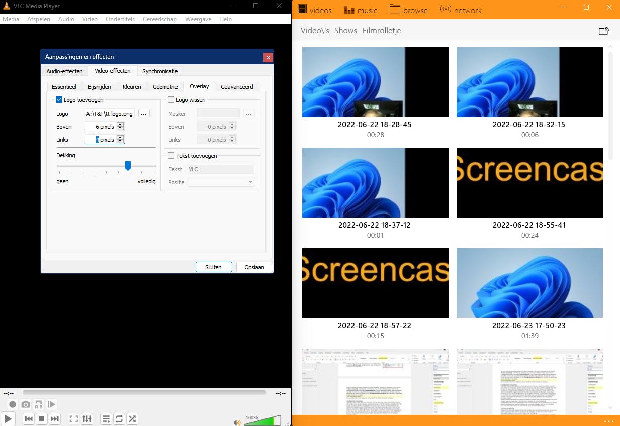Image resolution: width=620 pixels, height=426 pixels.
Task: Open the Filmrolletje view
Action: click(382, 31)
